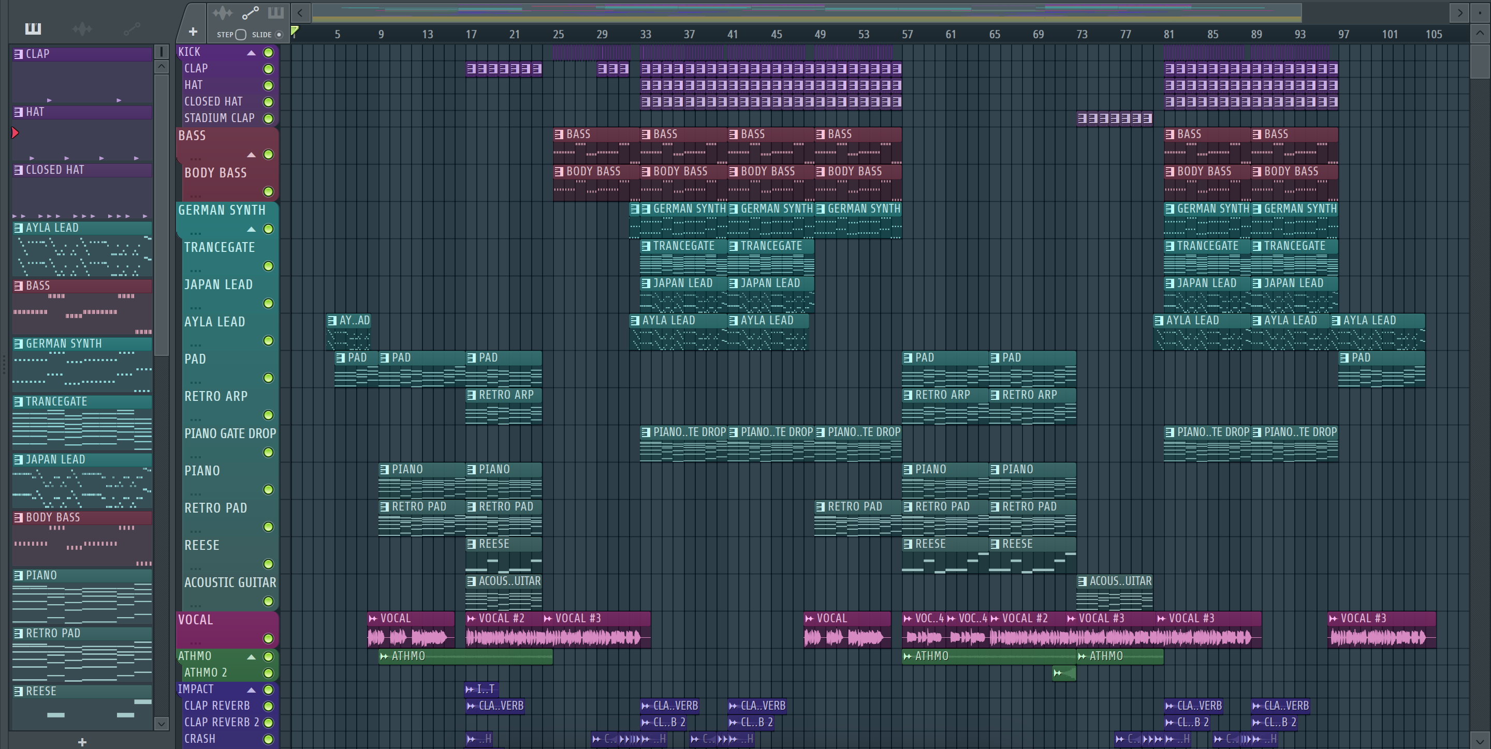Toggle audio clips filter in playlist header

222,13
